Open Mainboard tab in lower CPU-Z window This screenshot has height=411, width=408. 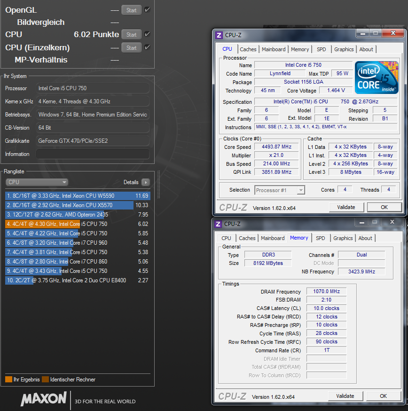pos(273,238)
